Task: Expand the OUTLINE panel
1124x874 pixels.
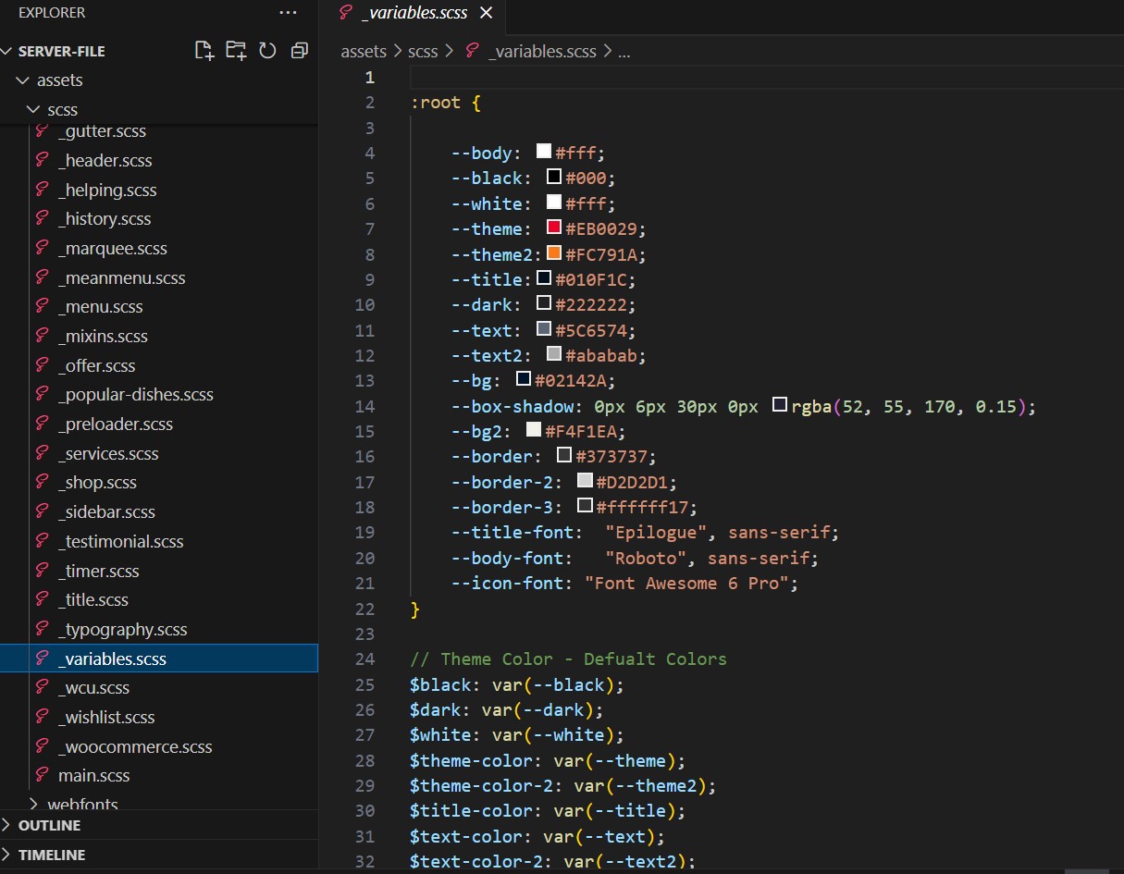Action: coord(49,825)
